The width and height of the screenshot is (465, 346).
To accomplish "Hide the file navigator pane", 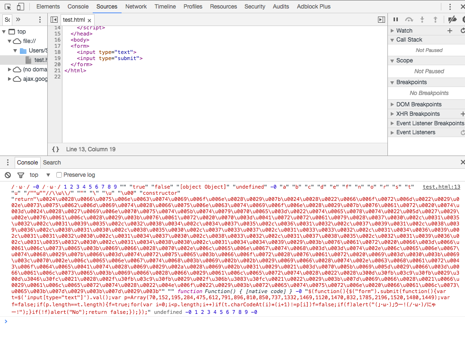I will coord(54,19).
